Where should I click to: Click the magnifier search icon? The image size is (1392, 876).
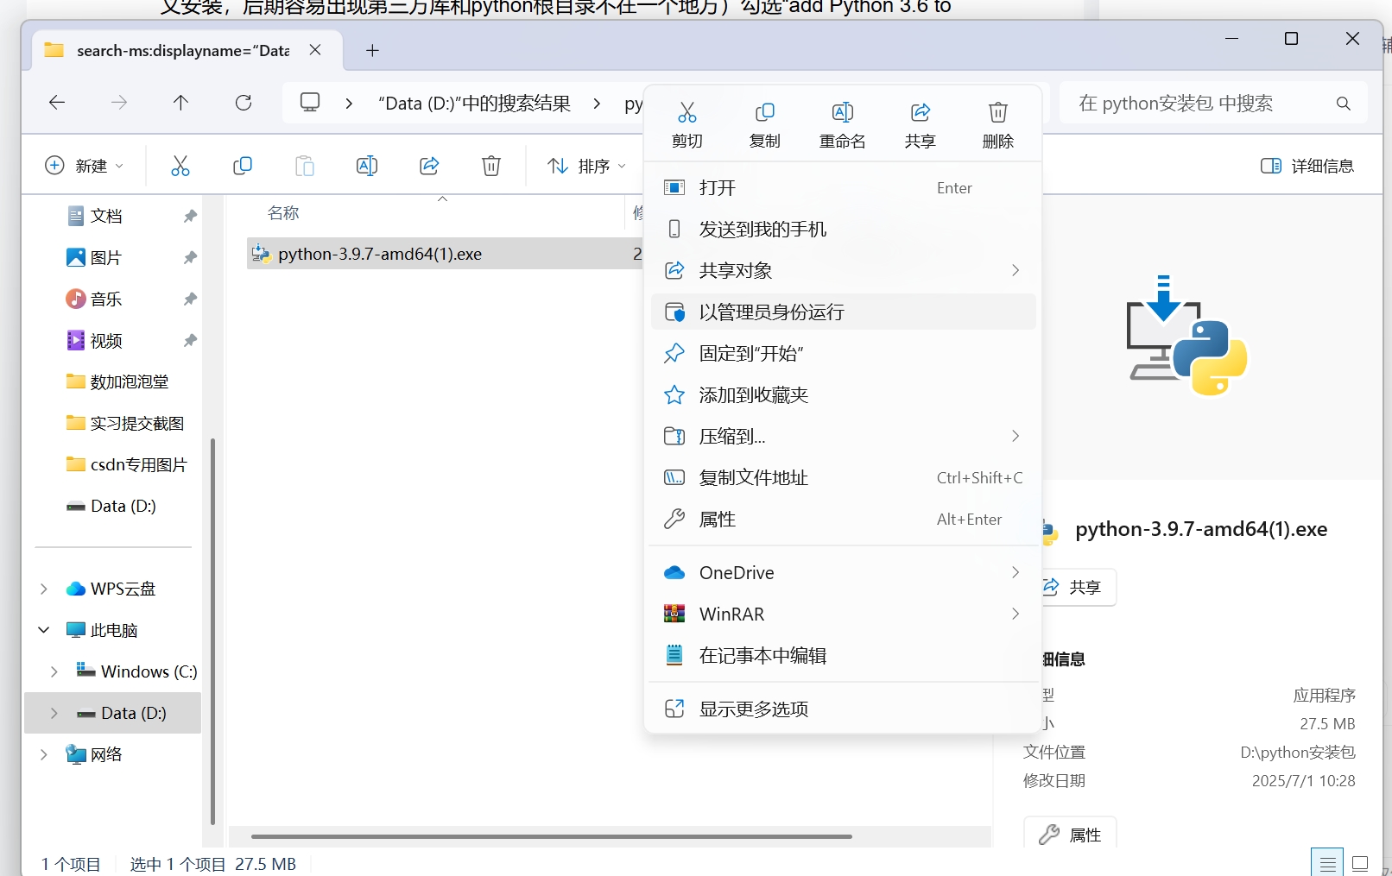coord(1344,104)
